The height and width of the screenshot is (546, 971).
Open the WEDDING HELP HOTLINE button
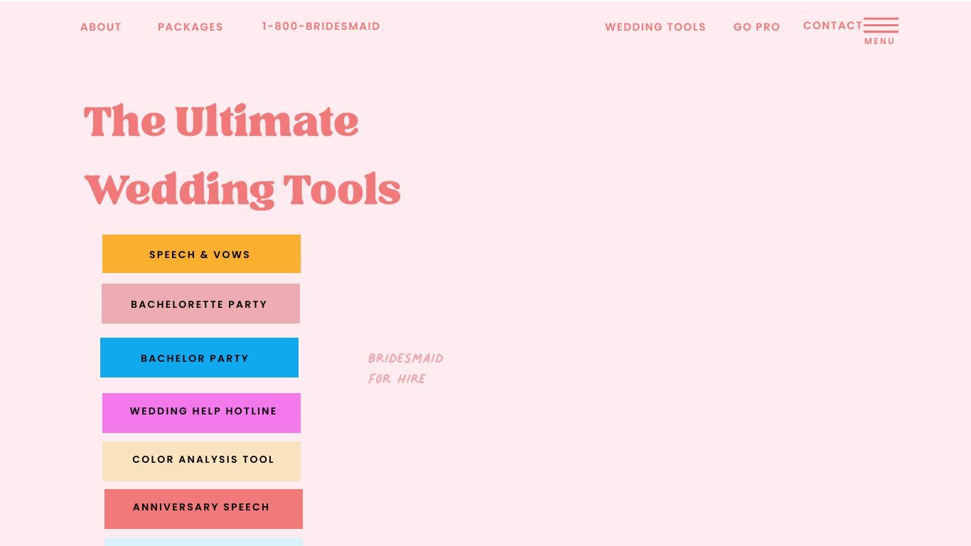coord(201,413)
